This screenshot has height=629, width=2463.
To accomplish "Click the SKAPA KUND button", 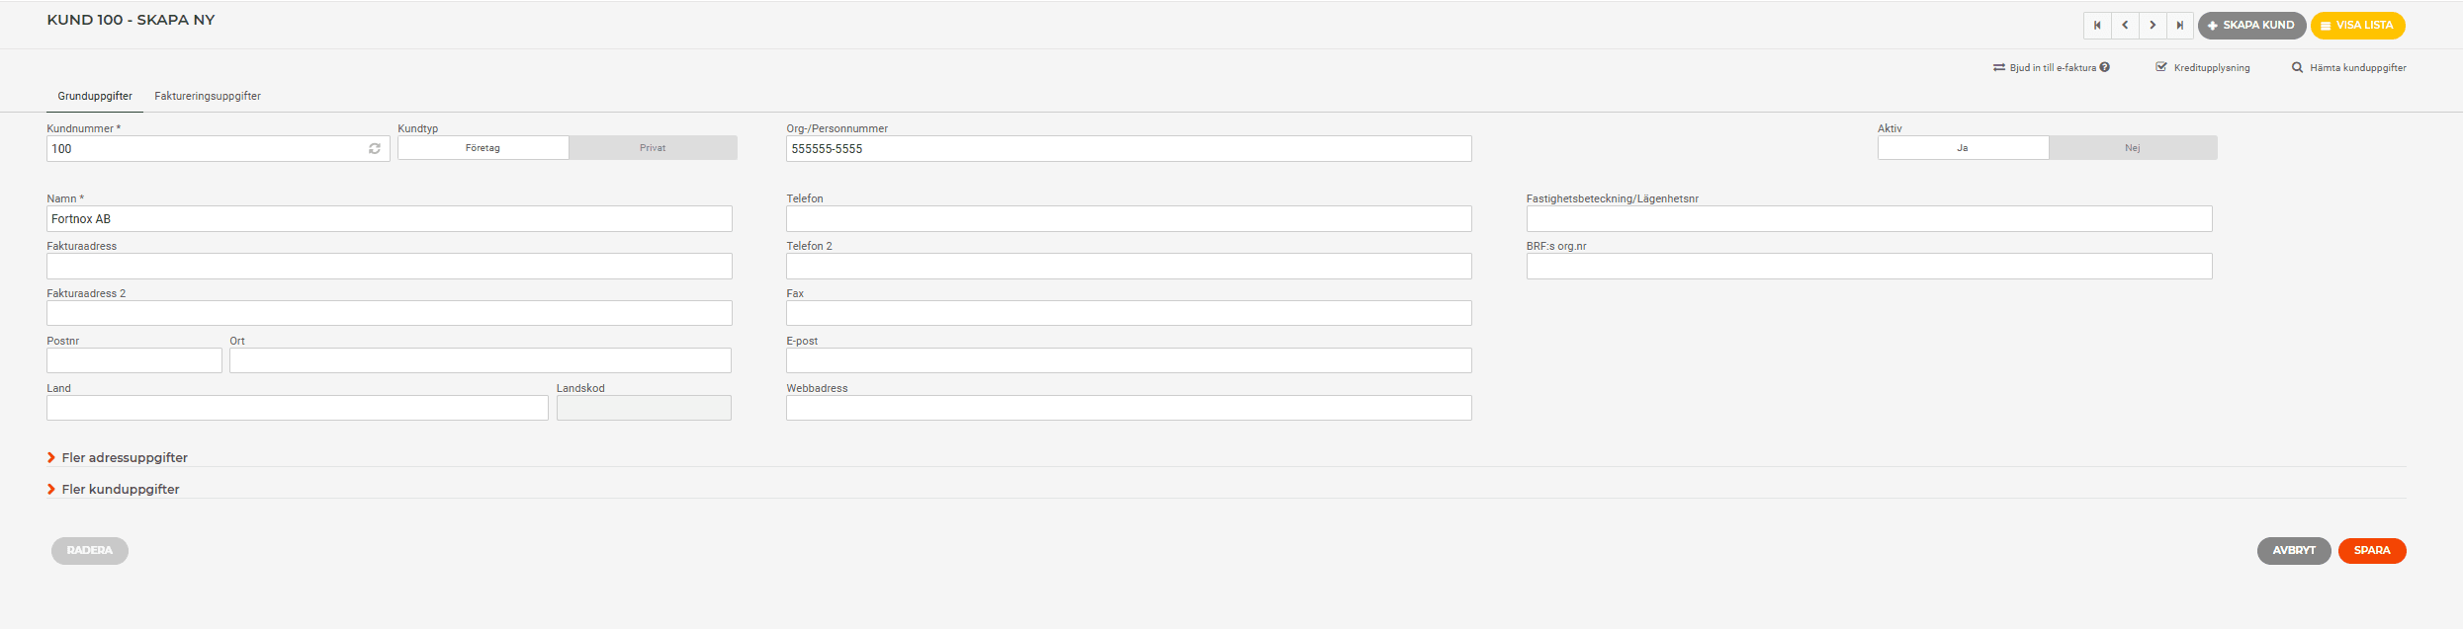I will pyautogui.click(x=2252, y=26).
